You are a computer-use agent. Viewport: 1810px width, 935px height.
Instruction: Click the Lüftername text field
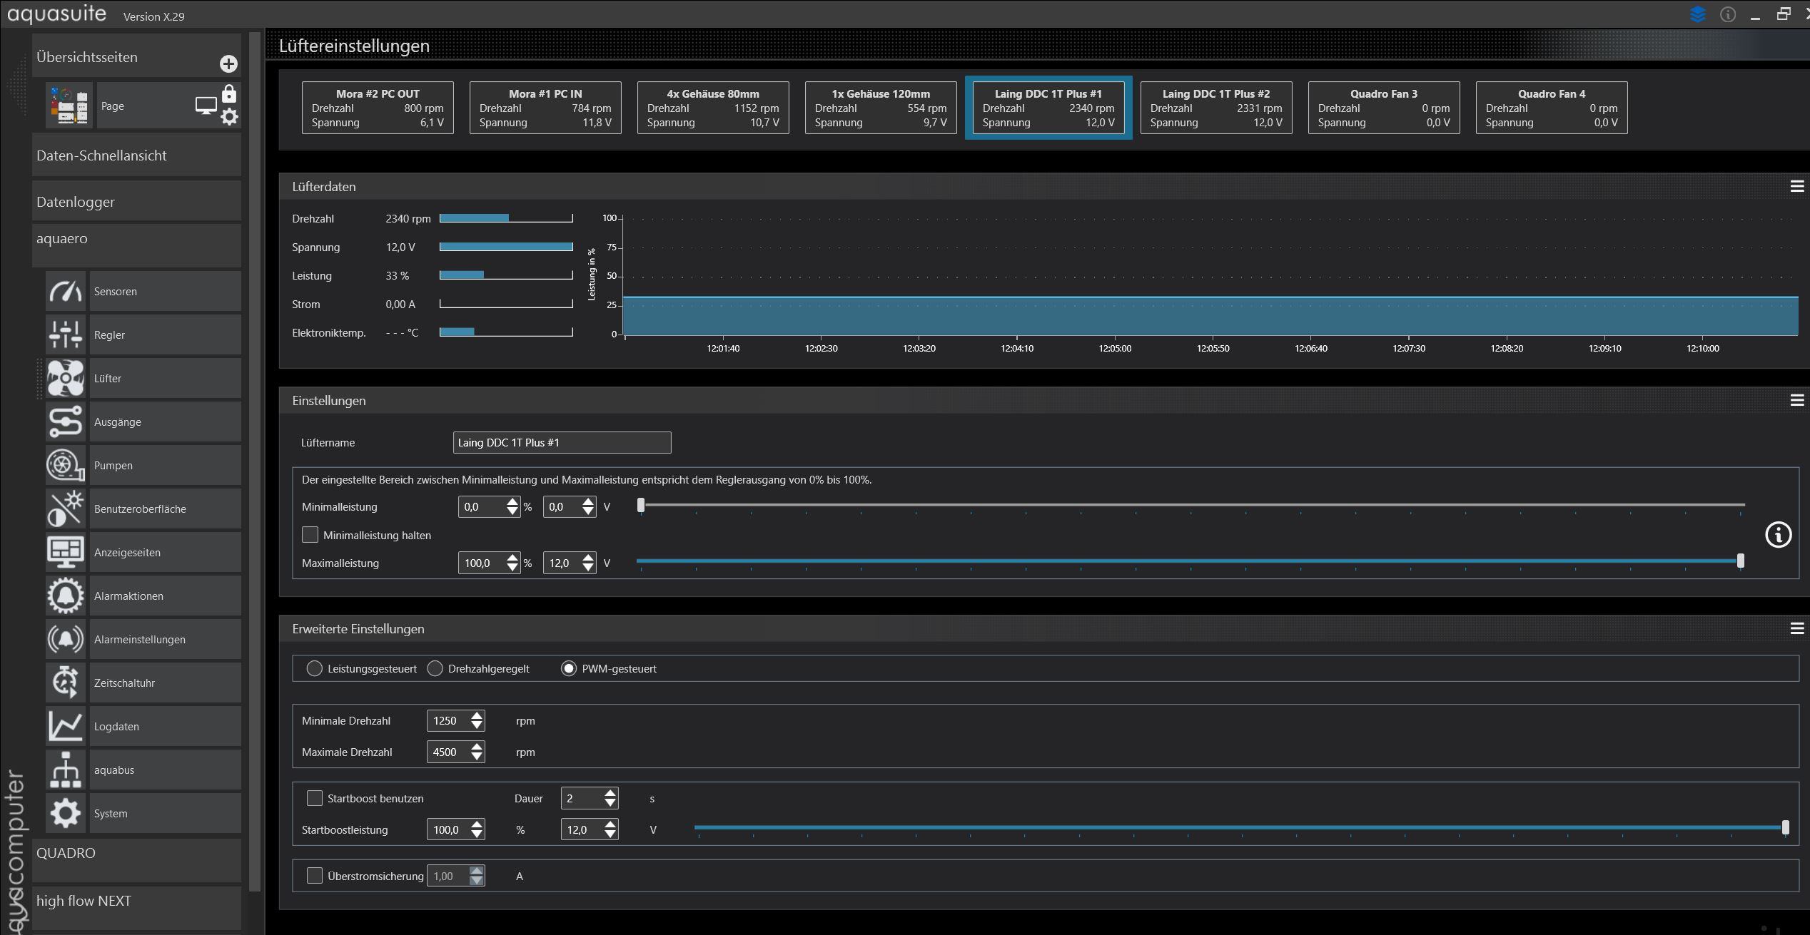[562, 442]
